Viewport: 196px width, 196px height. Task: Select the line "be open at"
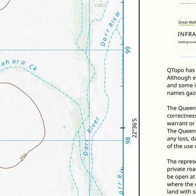pyautogui.click(x=181, y=177)
